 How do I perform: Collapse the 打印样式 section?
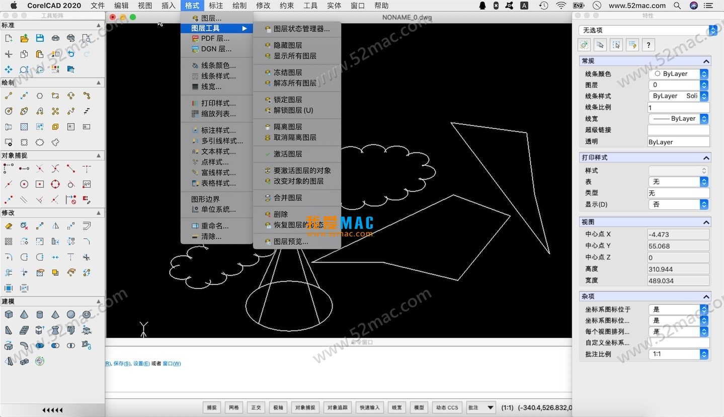pos(706,157)
